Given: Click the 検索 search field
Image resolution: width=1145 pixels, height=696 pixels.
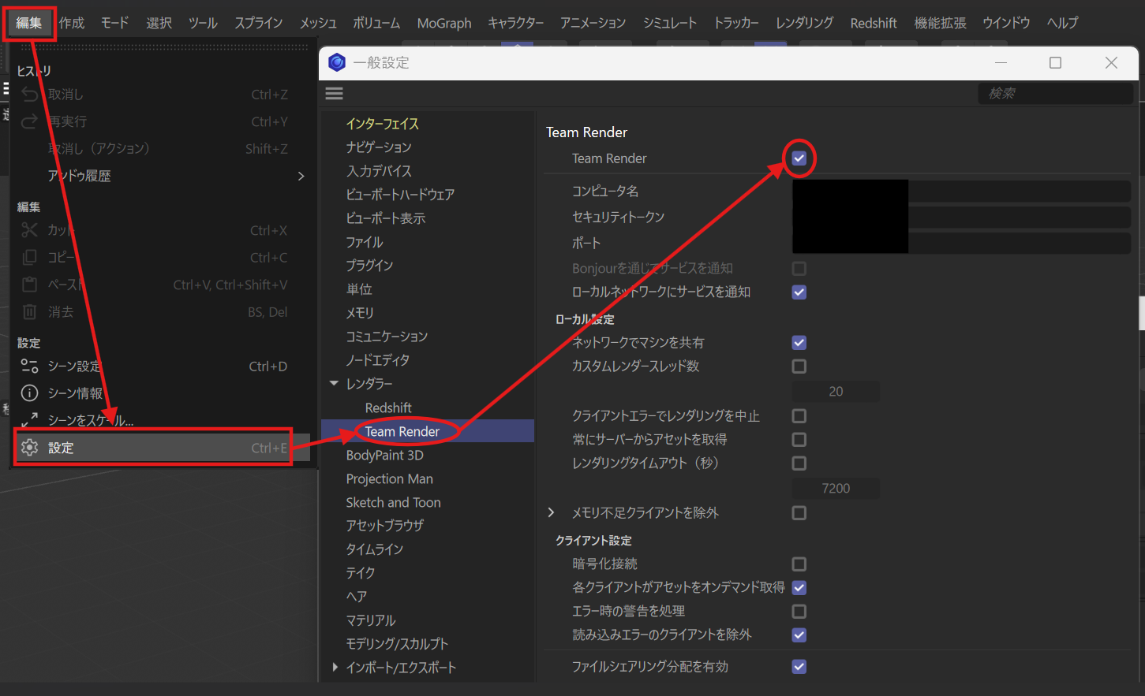Looking at the screenshot, I should pyautogui.click(x=1054, y=94).
